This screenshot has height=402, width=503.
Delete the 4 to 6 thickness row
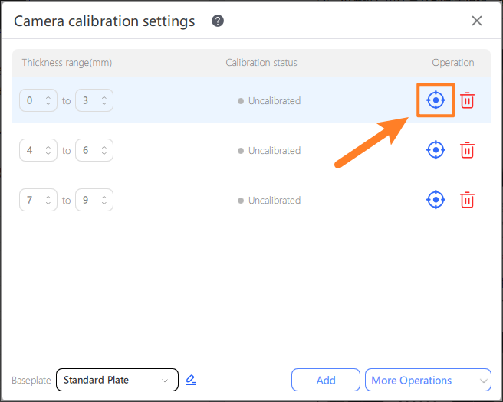click(467, 150)
